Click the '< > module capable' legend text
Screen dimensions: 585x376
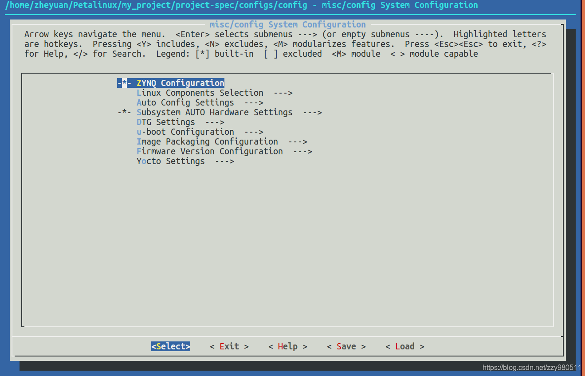click(434, 54)
